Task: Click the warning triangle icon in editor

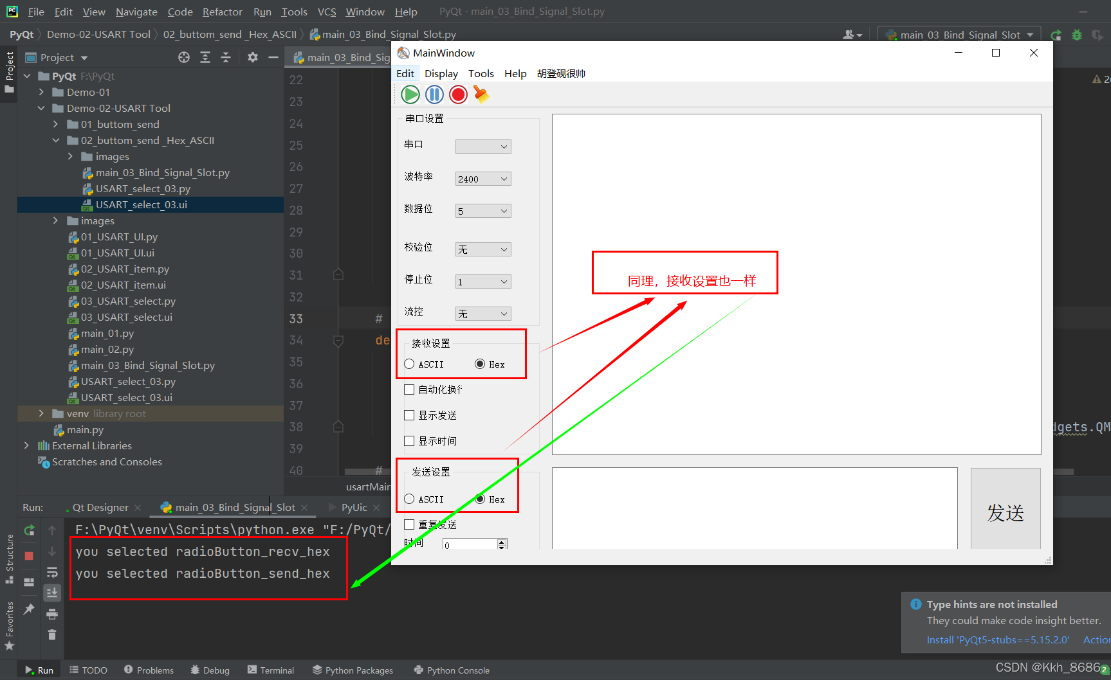Action: coord(1096,79)
